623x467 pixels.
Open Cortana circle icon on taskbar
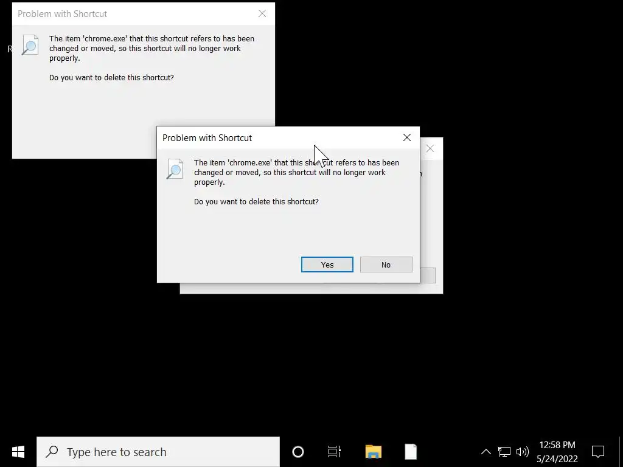pyautogui.click(x=298, y=452)
